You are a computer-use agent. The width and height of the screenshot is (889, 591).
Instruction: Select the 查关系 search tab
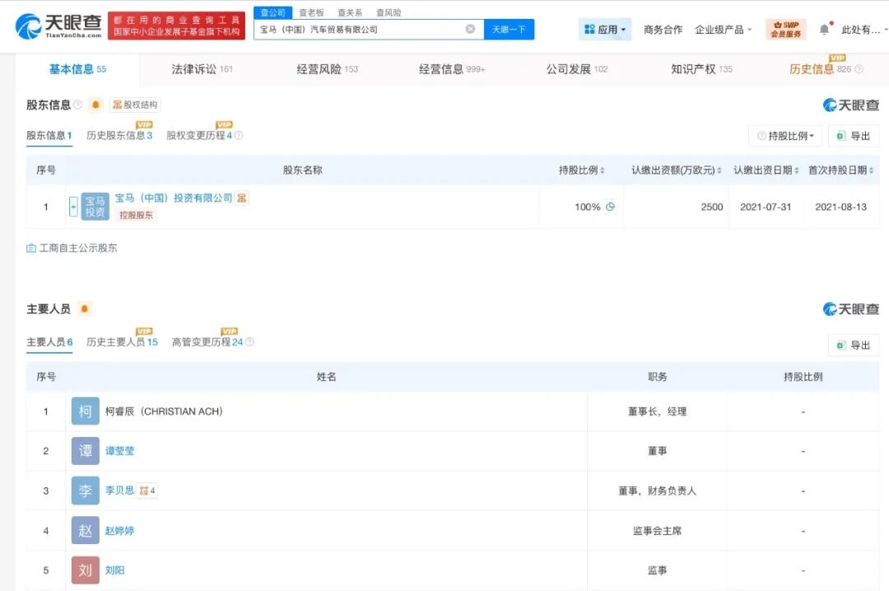click(350, 12)
